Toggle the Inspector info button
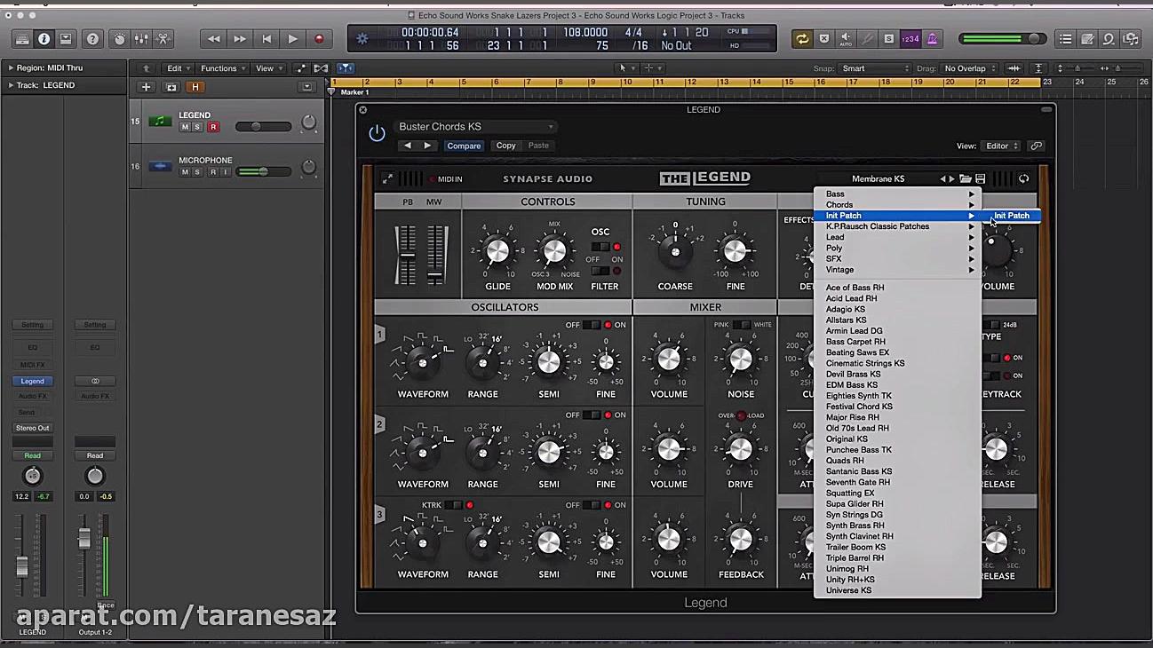Image resolution: width=1153 pixels, height=648 pixels. 44,39
